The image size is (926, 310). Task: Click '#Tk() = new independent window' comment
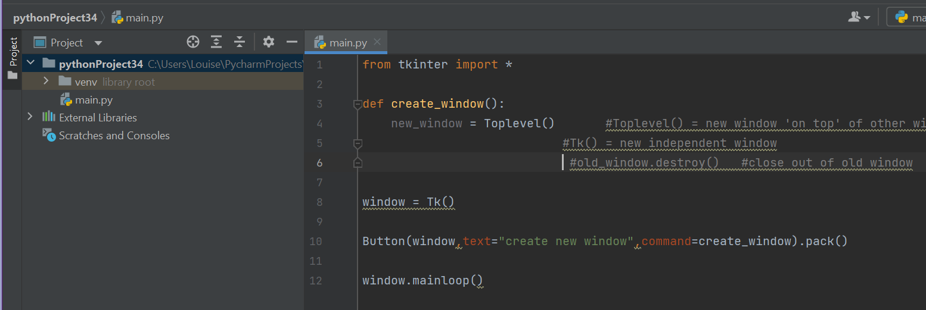click(670, 143)
